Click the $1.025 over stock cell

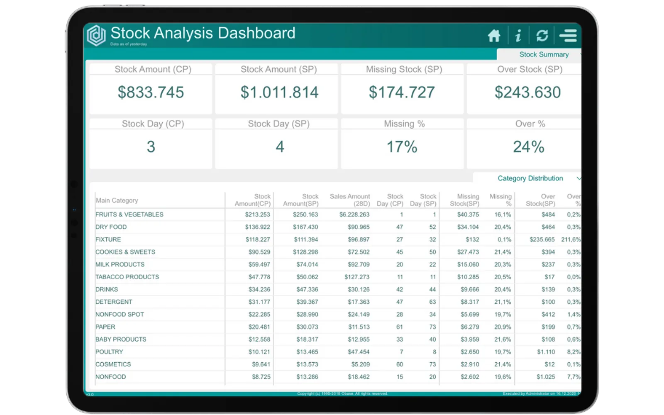(x=546, y=376)
